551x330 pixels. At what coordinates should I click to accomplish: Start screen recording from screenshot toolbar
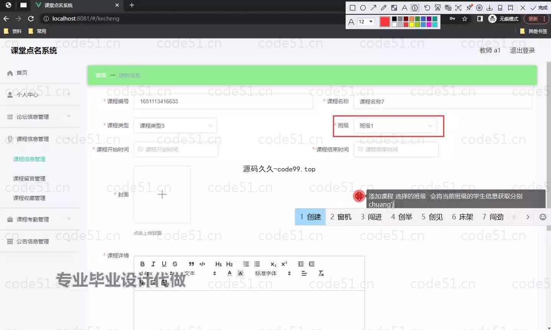tap(479, 8)
